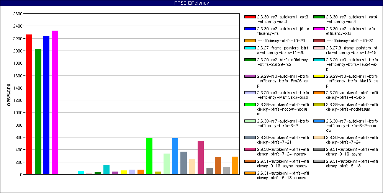The height and width of the screenshot is (193, 383).
Task: Click legend text 2.6.30-rc7-autokern1-xfs-efficiency-xfs
Action: pos(352,31)
